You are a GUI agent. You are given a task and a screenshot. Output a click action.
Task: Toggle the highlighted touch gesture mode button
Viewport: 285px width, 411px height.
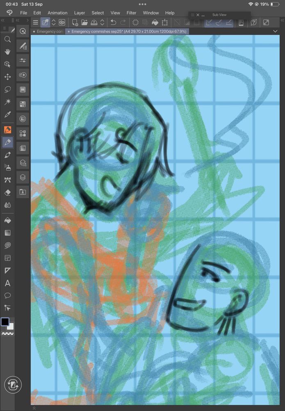click(x=45, y=23)
